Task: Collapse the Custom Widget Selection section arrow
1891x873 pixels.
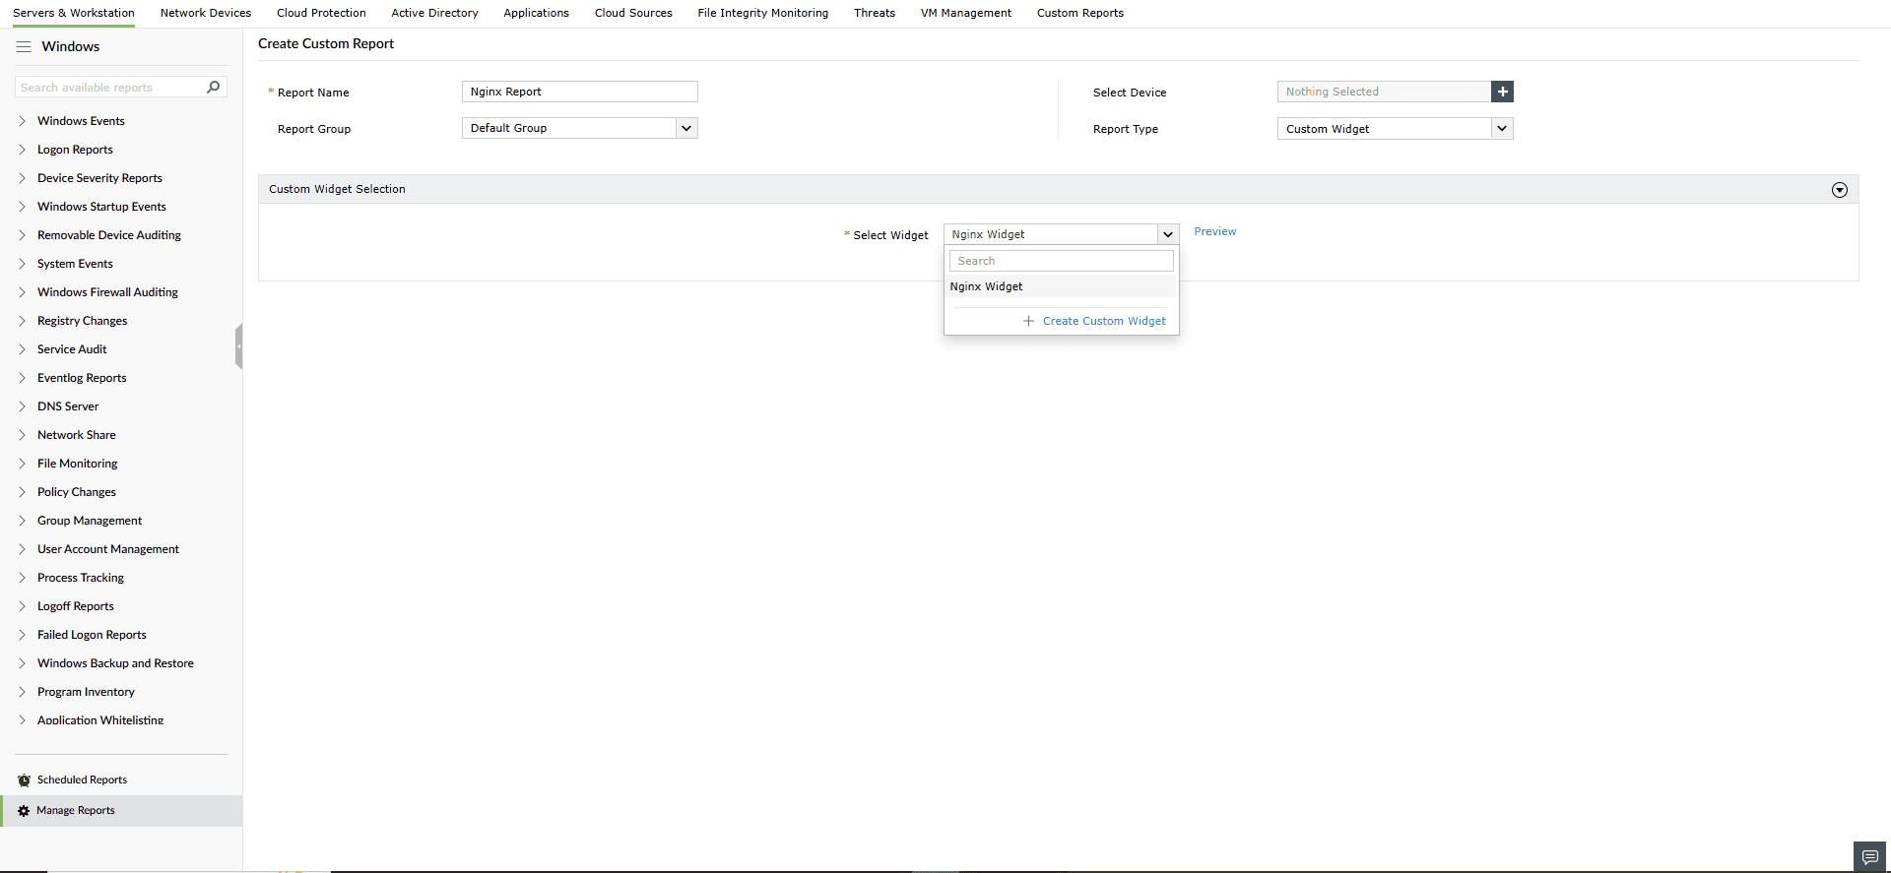Action: click(x=1839, y=190)
